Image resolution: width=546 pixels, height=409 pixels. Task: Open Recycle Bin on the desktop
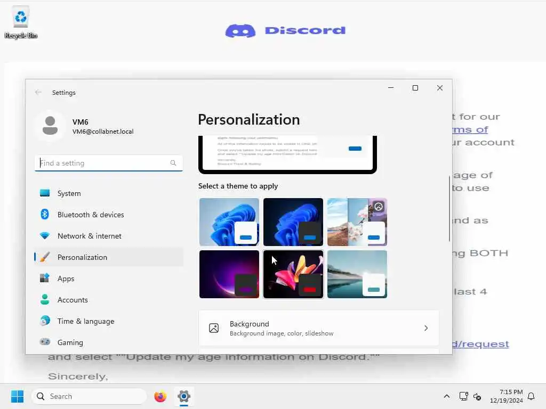[21, 22]
